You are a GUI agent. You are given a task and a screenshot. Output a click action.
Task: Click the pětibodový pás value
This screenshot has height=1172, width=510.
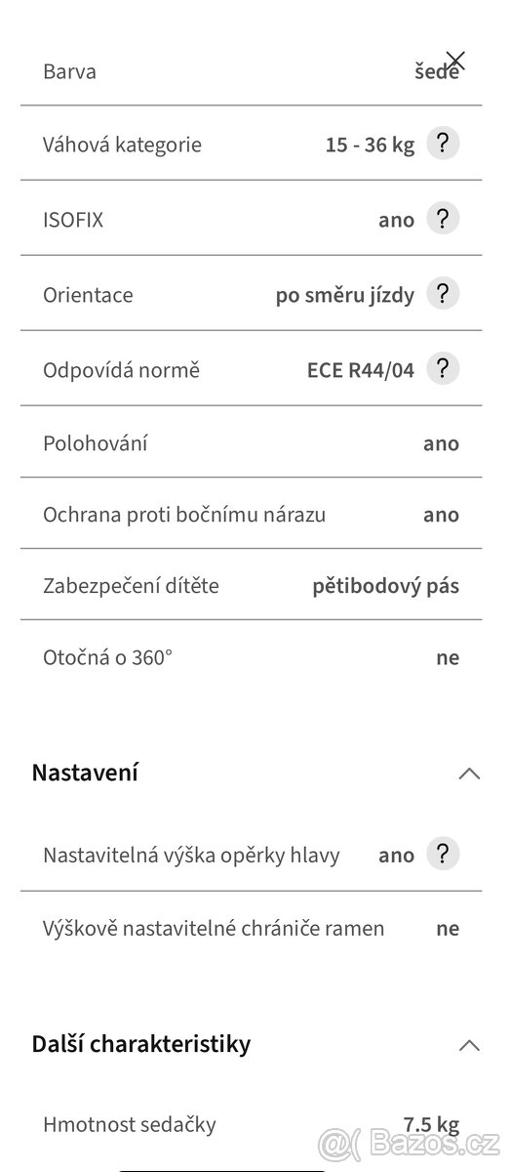386,586
